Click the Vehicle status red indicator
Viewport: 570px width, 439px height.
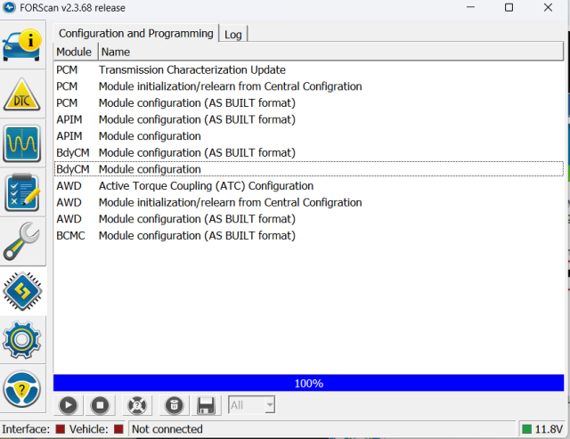point(118,429)
